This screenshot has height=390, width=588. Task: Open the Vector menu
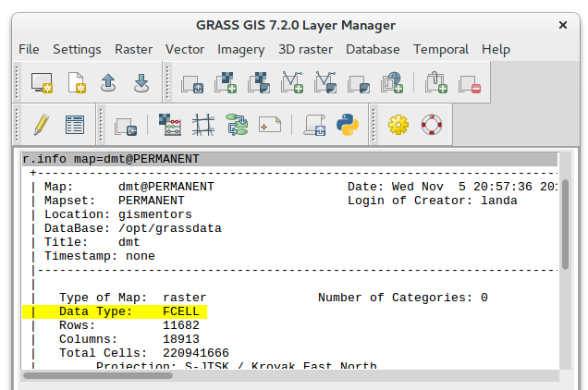(185, 50)
